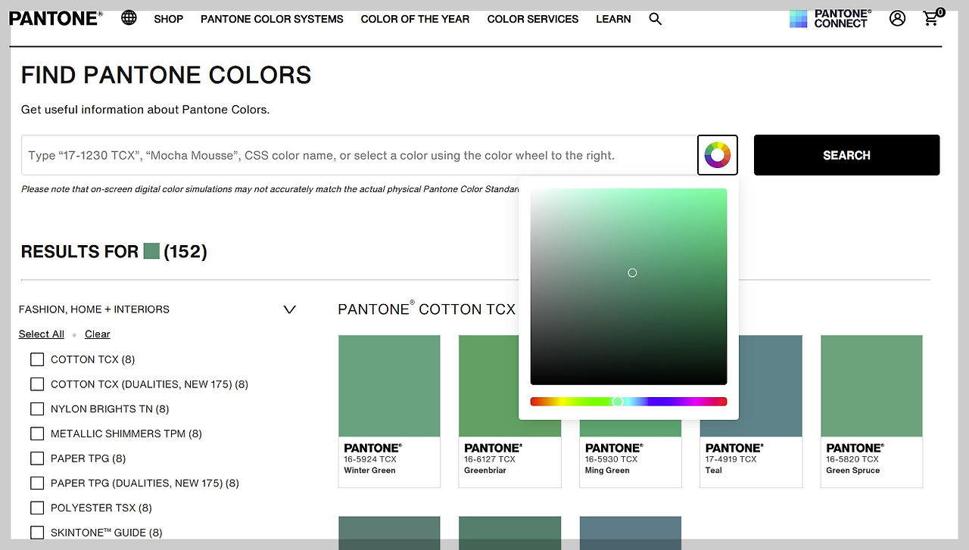Click the SEARCH button
The width and height of the screenshot is (969, 550).
click(846, 155)
